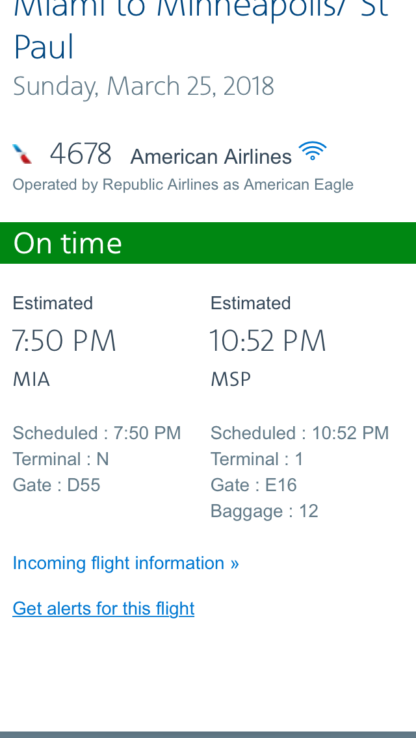Tap Operated by Republic Airlines text
416x738 pixels.
point(183,184)
